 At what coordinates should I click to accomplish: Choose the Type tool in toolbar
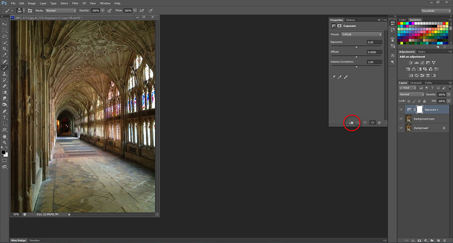(5, 117)
